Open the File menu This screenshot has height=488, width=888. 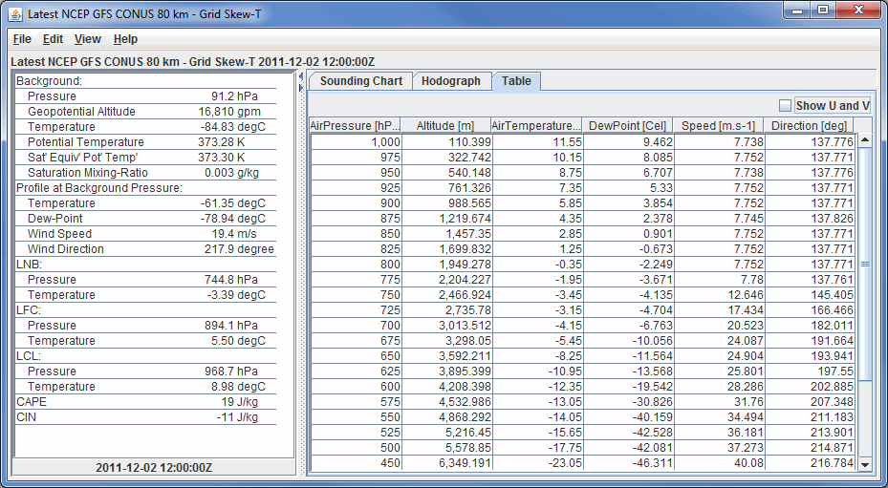tap(22, 39)
